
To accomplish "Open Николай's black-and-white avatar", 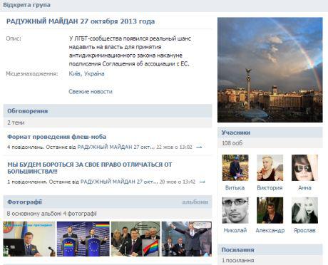I will pyautogui.click(x=235, y=210).
